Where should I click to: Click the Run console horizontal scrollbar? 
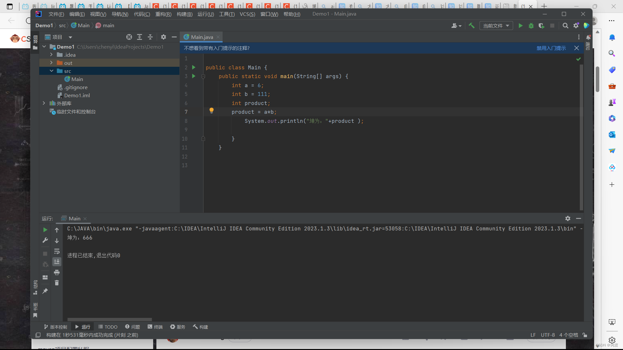click(x=109, y=319)
